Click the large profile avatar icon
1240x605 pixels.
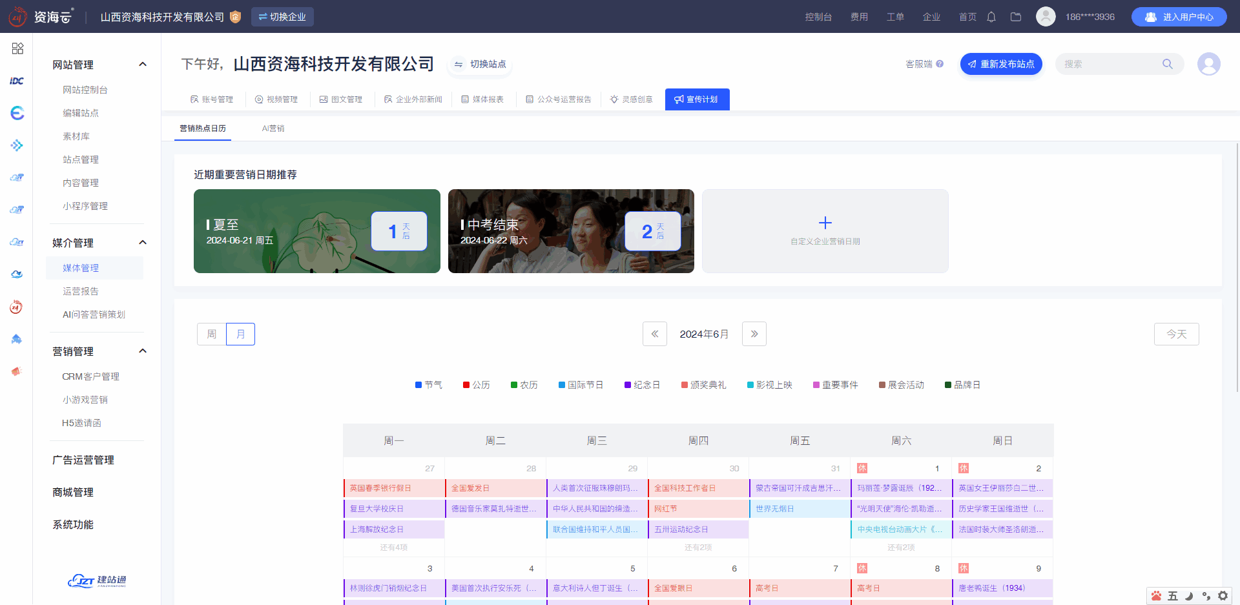pyautogui.click(x=1208, y=64)
